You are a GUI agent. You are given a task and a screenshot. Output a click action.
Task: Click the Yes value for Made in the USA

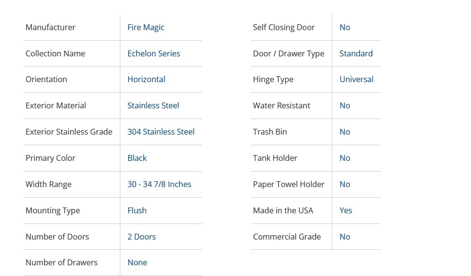(345, 210)
